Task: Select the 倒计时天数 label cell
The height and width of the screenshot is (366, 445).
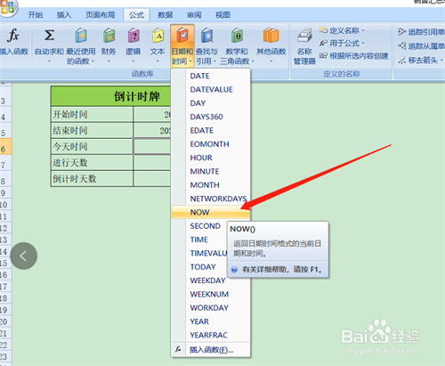Action: [92, 179]
